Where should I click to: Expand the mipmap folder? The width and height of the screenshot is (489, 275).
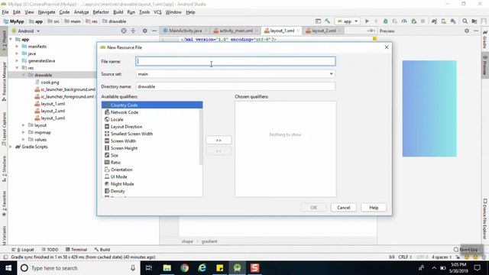[24, 132]
